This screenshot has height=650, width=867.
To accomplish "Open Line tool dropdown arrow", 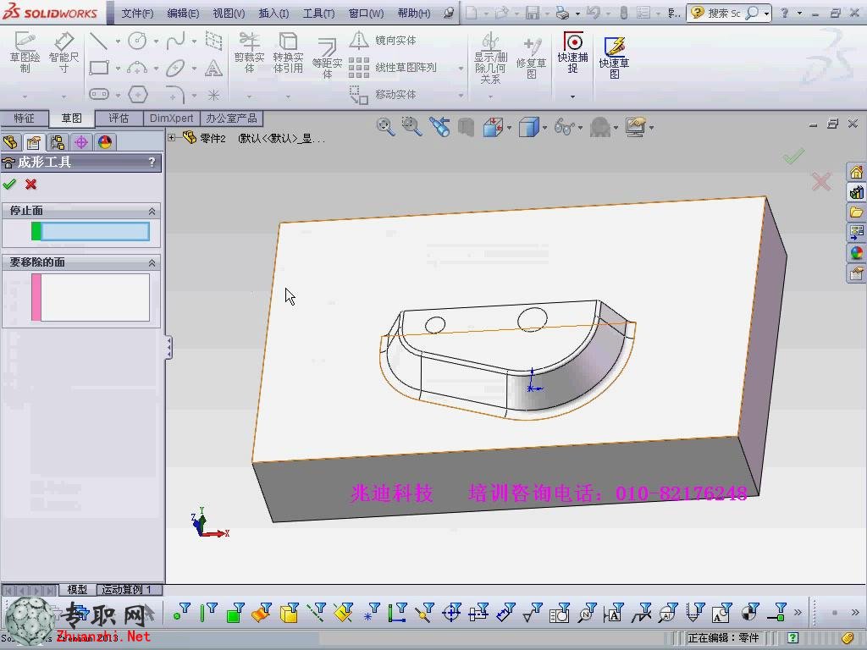I will 118,41.
